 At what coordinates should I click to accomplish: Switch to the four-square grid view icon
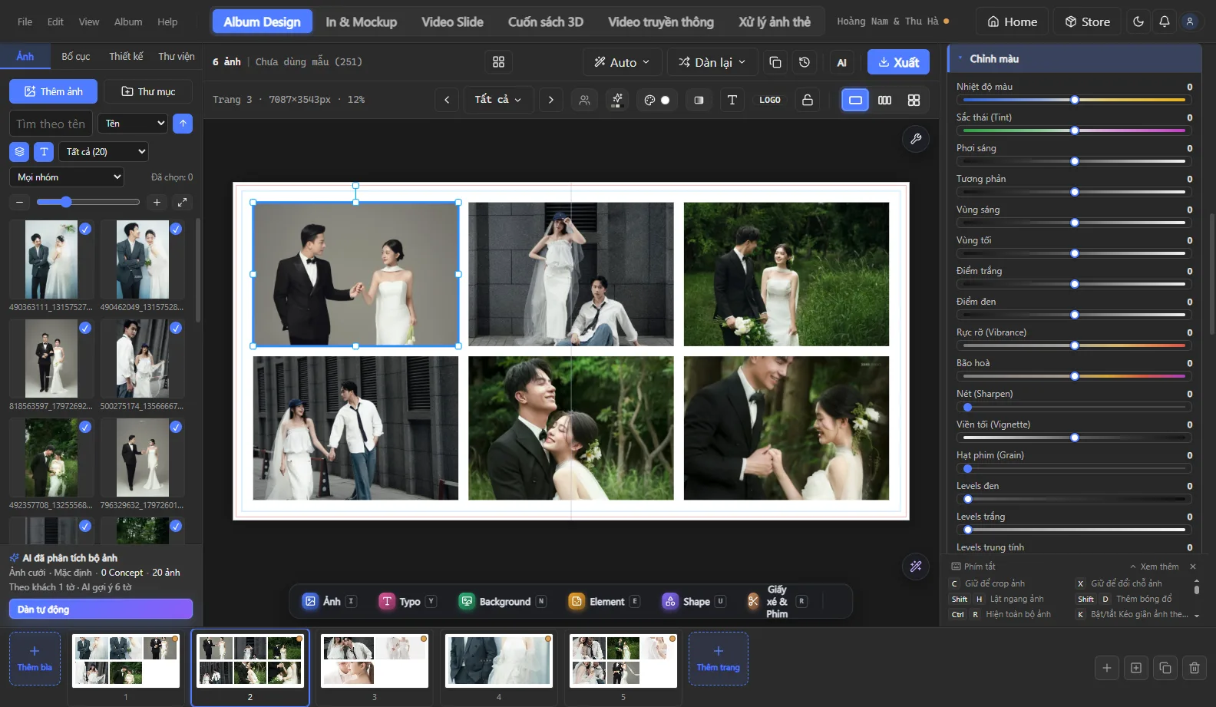[914, 100]
